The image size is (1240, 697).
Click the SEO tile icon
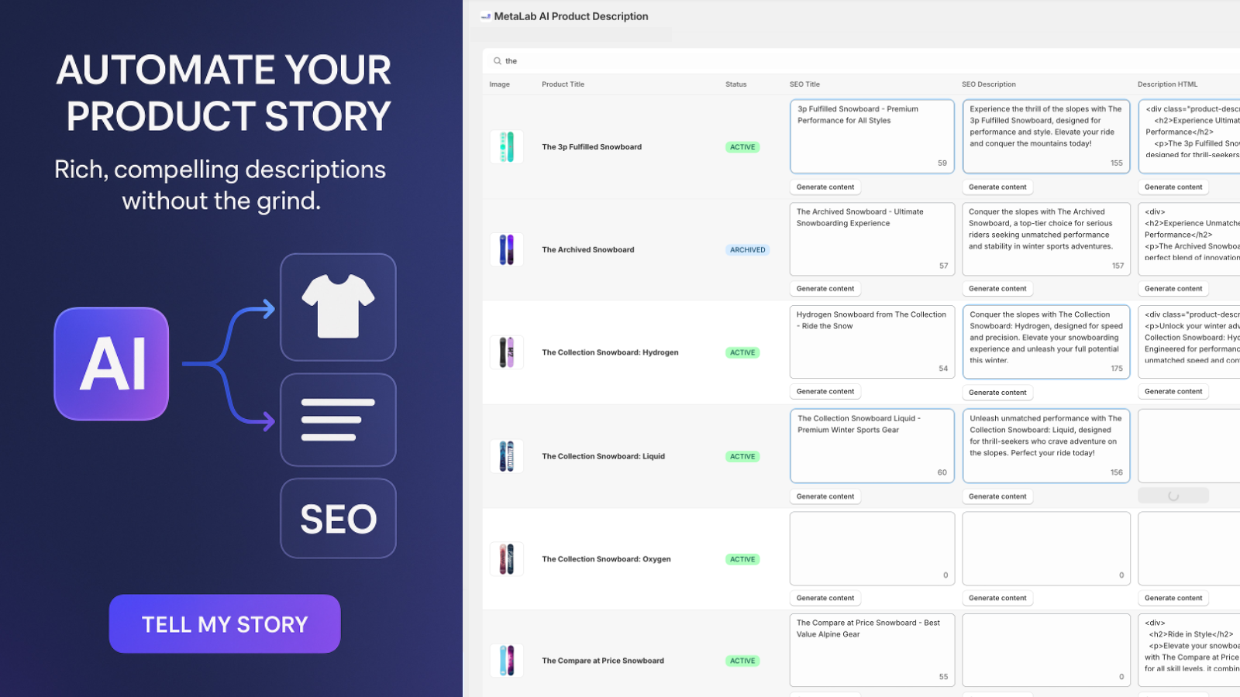point(338,519)
